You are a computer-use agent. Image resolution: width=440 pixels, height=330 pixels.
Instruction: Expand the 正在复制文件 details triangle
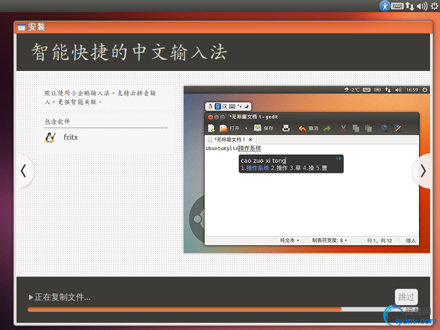click(x=31, y=297)
